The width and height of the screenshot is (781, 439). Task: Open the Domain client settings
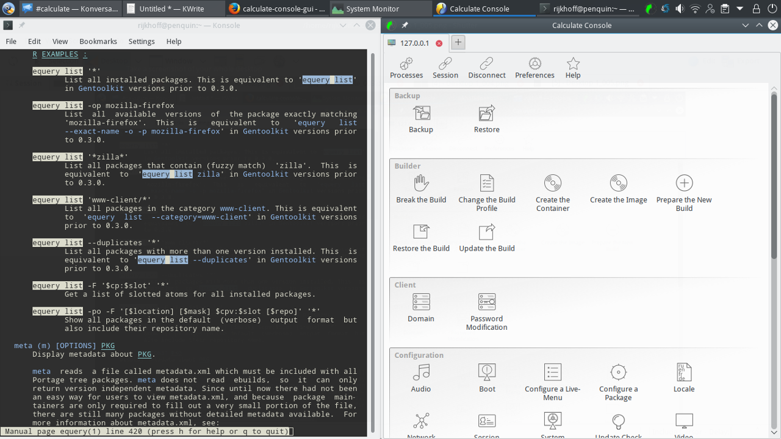pyautogui.click(x=421, y=308)
